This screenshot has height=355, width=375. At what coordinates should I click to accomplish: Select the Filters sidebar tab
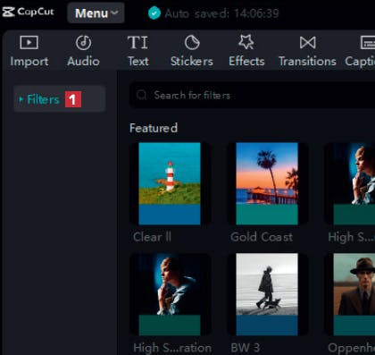click(60, 99)
